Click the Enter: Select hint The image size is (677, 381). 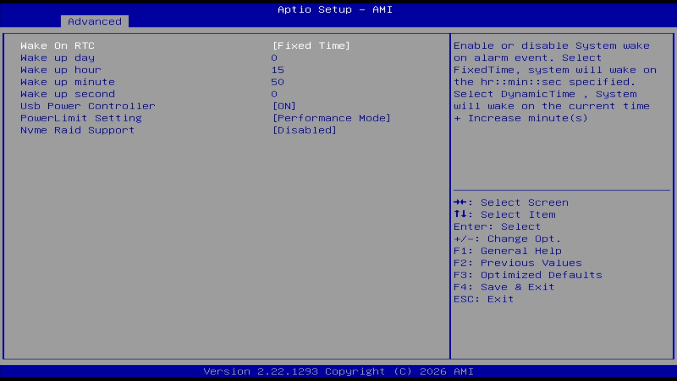[x=497, y=227]
